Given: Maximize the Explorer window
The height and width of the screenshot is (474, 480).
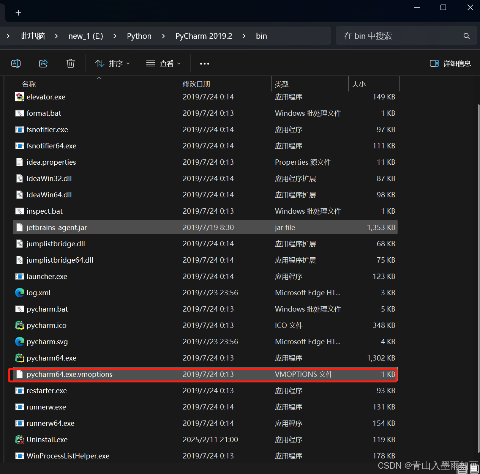Looking at the screenshot, I should 443,8.
